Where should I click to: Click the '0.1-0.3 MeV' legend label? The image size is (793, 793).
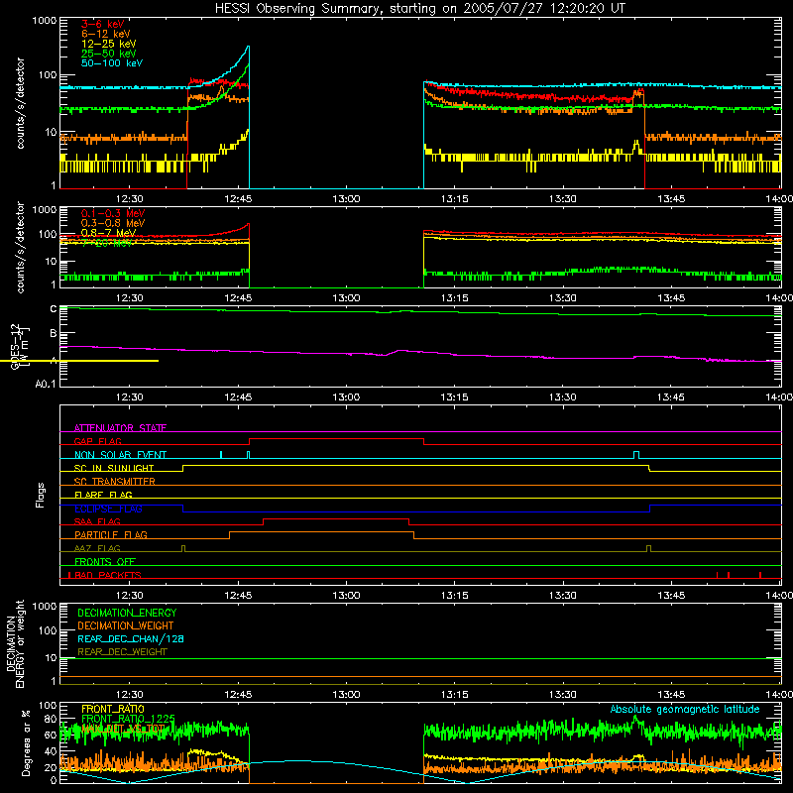112,213
